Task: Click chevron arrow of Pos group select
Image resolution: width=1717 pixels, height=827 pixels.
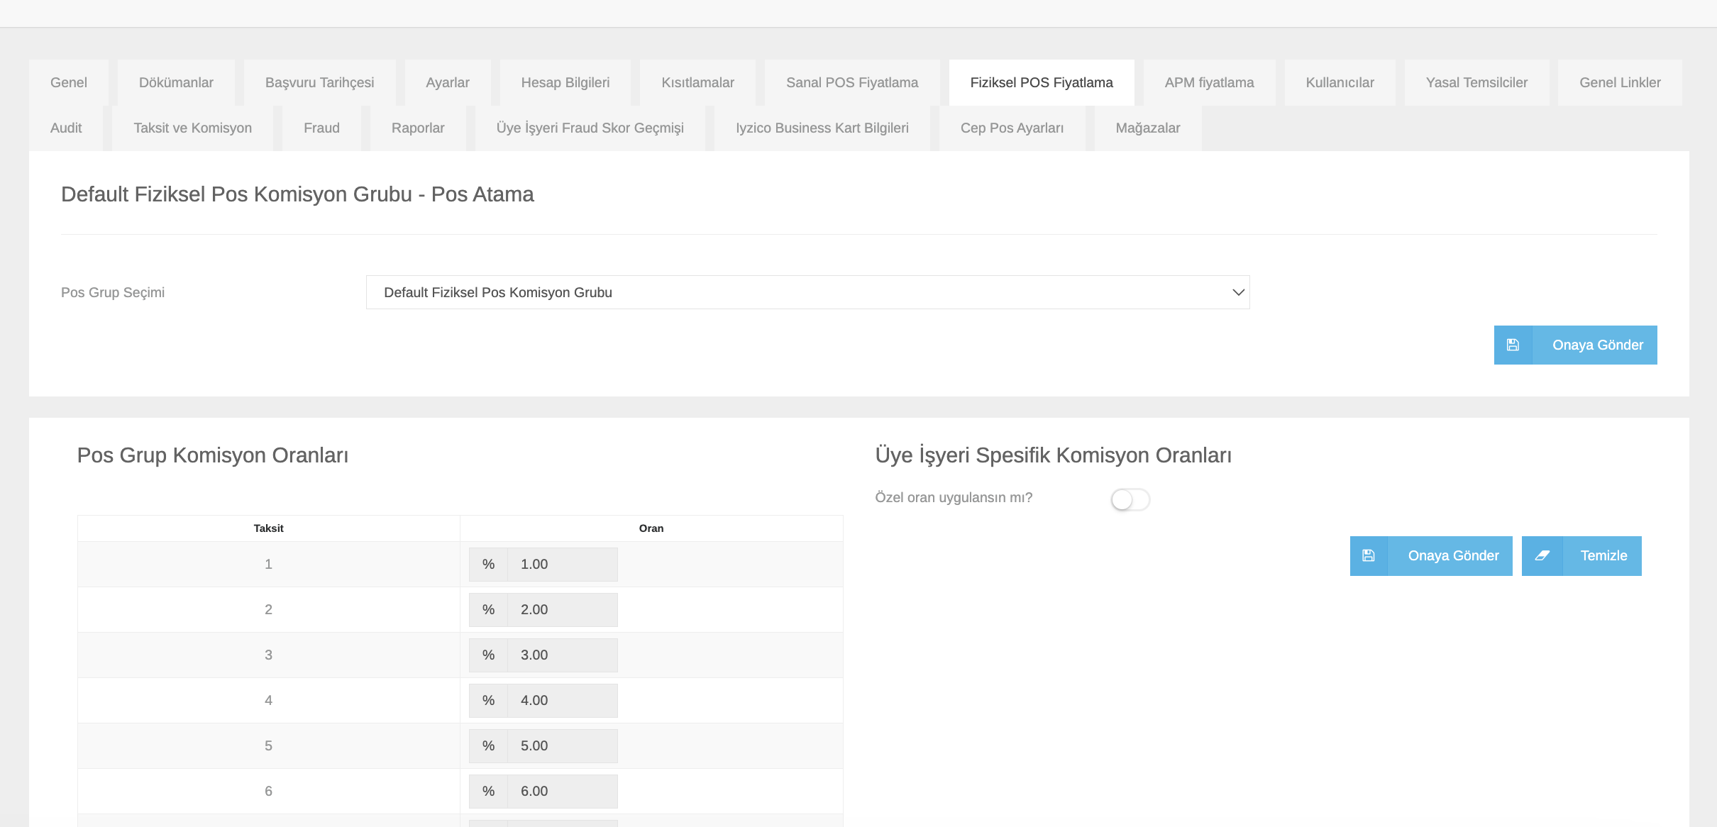Action: (x=1238, y=292)
